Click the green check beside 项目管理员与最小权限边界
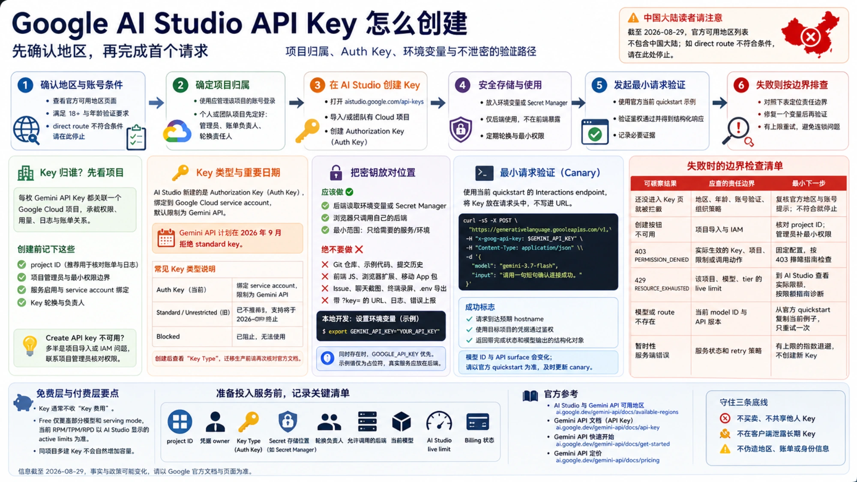Viewport: 857px width, 482px height. tap(21, 277)
